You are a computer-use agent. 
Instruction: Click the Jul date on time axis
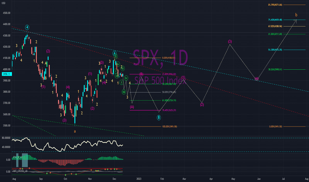283,179
